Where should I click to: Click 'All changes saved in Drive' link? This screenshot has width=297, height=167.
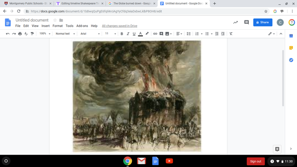pos(120,26)
